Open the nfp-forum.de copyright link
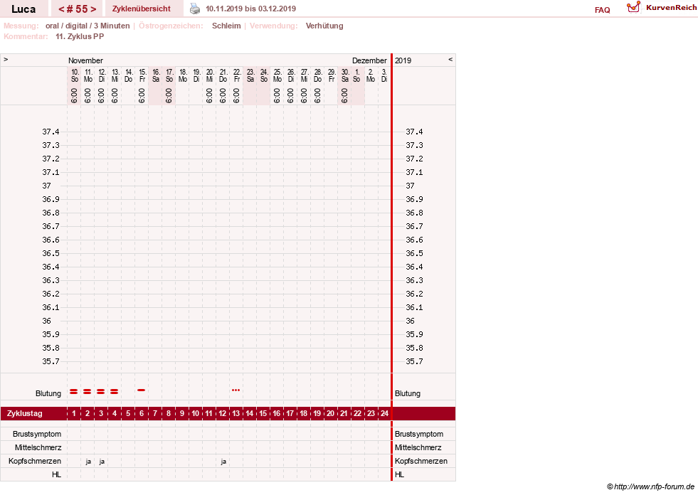This screenshot has width=698, height=495. pos(650,486)
